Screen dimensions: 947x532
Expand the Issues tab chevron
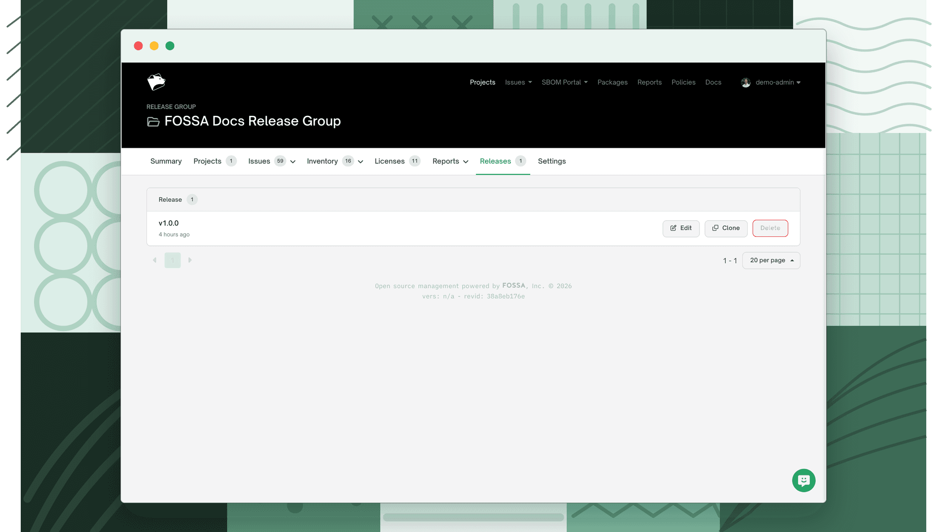[x=293, y=162]
